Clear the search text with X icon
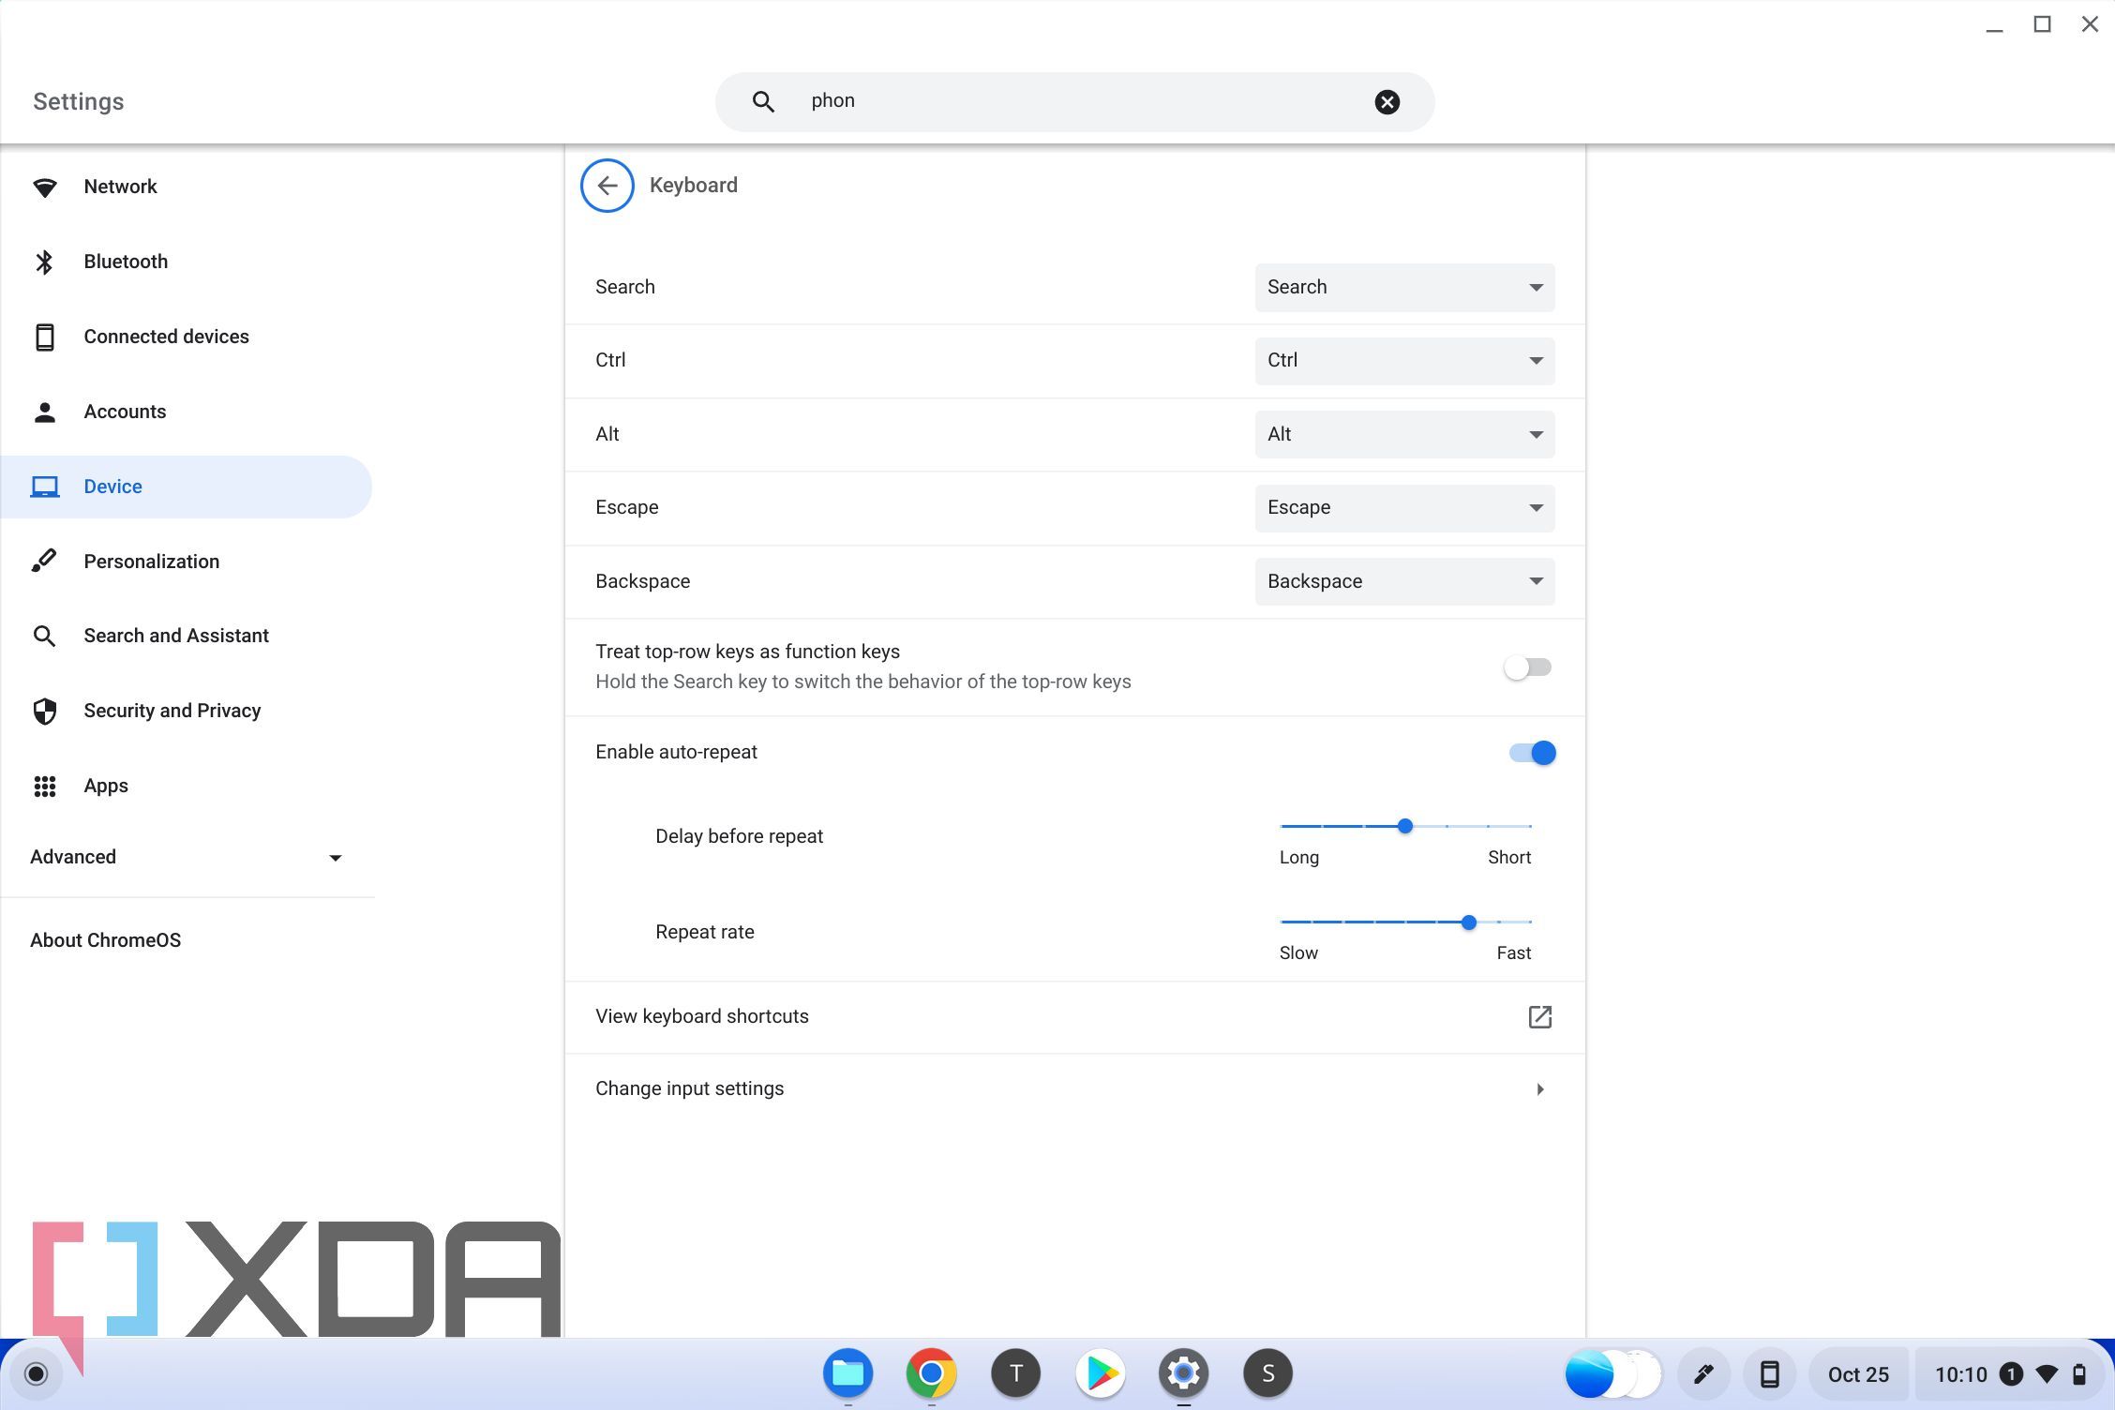Viewport: 2115px width, 1410px height. click(1387, 102)
